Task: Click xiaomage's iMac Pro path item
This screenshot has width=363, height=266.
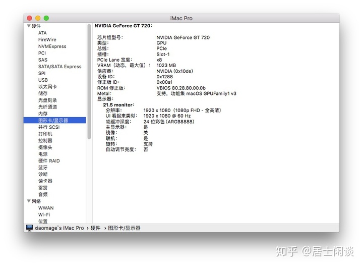Action: [59, 228]
